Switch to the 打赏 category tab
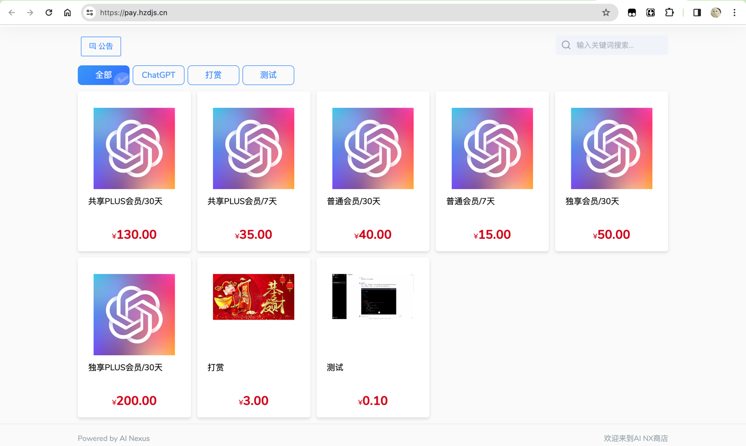This screenshot has height=446, width=746. (x=213, y=75)
